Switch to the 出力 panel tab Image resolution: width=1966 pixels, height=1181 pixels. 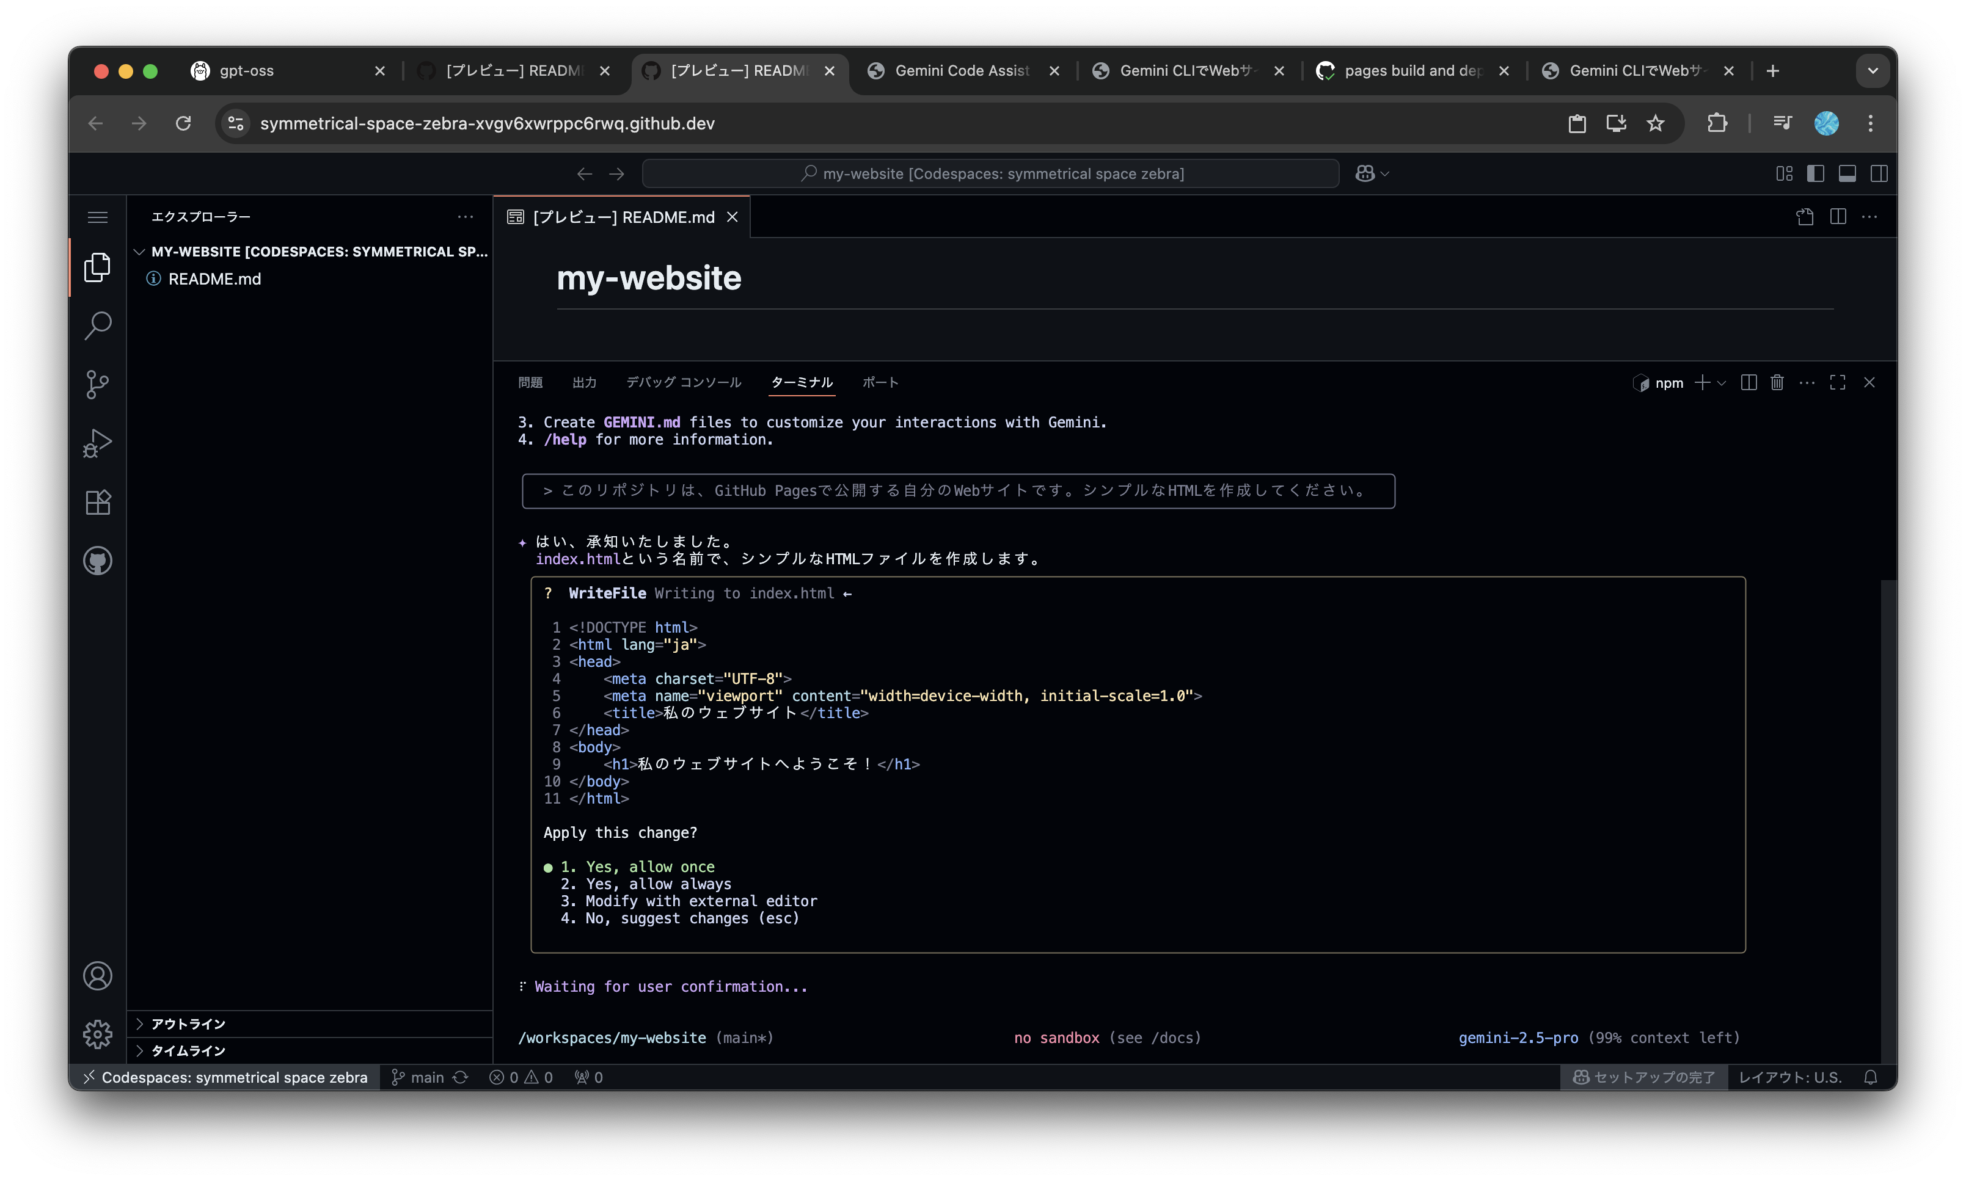584,383
